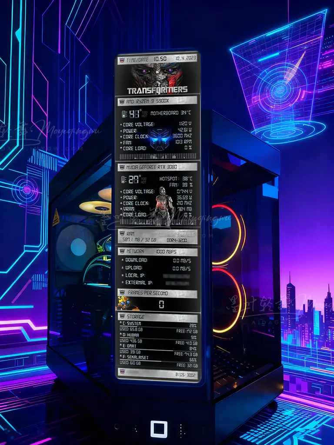Click the Frames Per Second header icon
This screenshot has height=445, width=334.
tap(122, 293)
